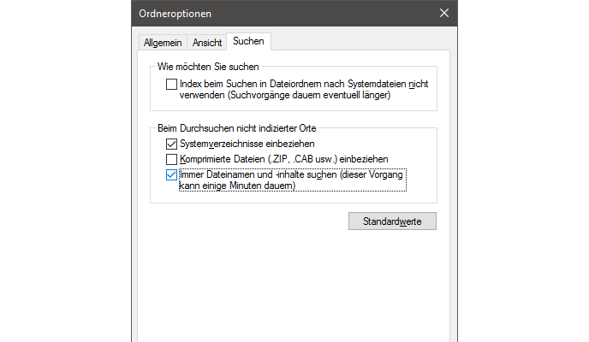Enable the 'Index nicht verwenden' checkbox
This screenshot has height=342, width=589.
[x=171, y=85]
